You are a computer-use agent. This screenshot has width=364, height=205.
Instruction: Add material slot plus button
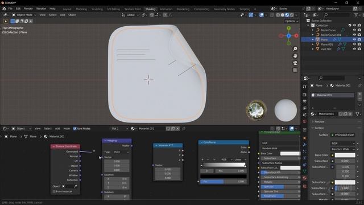pyautogui.click(x=359, y=94)
